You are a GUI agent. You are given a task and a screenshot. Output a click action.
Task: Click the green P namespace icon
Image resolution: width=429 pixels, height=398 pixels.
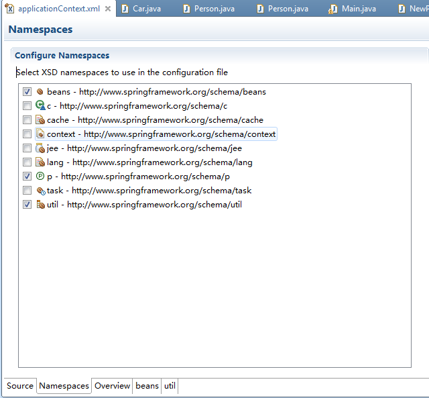pos(40,176)
